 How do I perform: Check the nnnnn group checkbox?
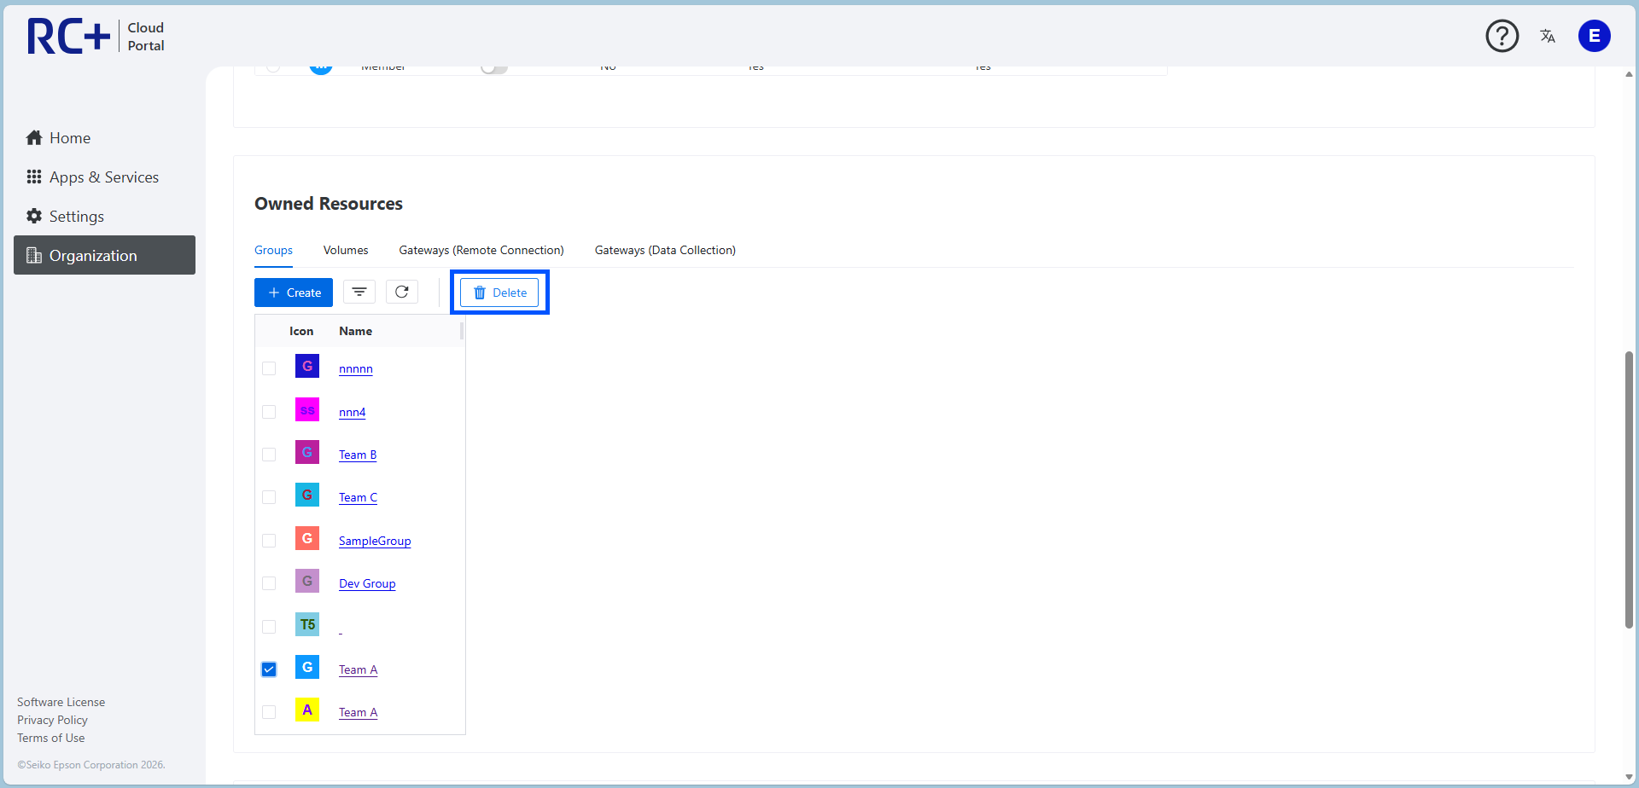click(x=269, y=368)
